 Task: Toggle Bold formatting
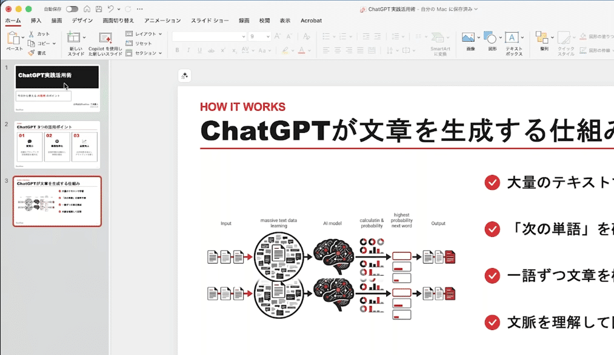[178, 50]
